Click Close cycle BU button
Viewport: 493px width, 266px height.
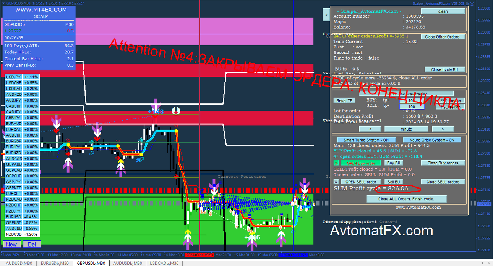click(x=444, y=69)
